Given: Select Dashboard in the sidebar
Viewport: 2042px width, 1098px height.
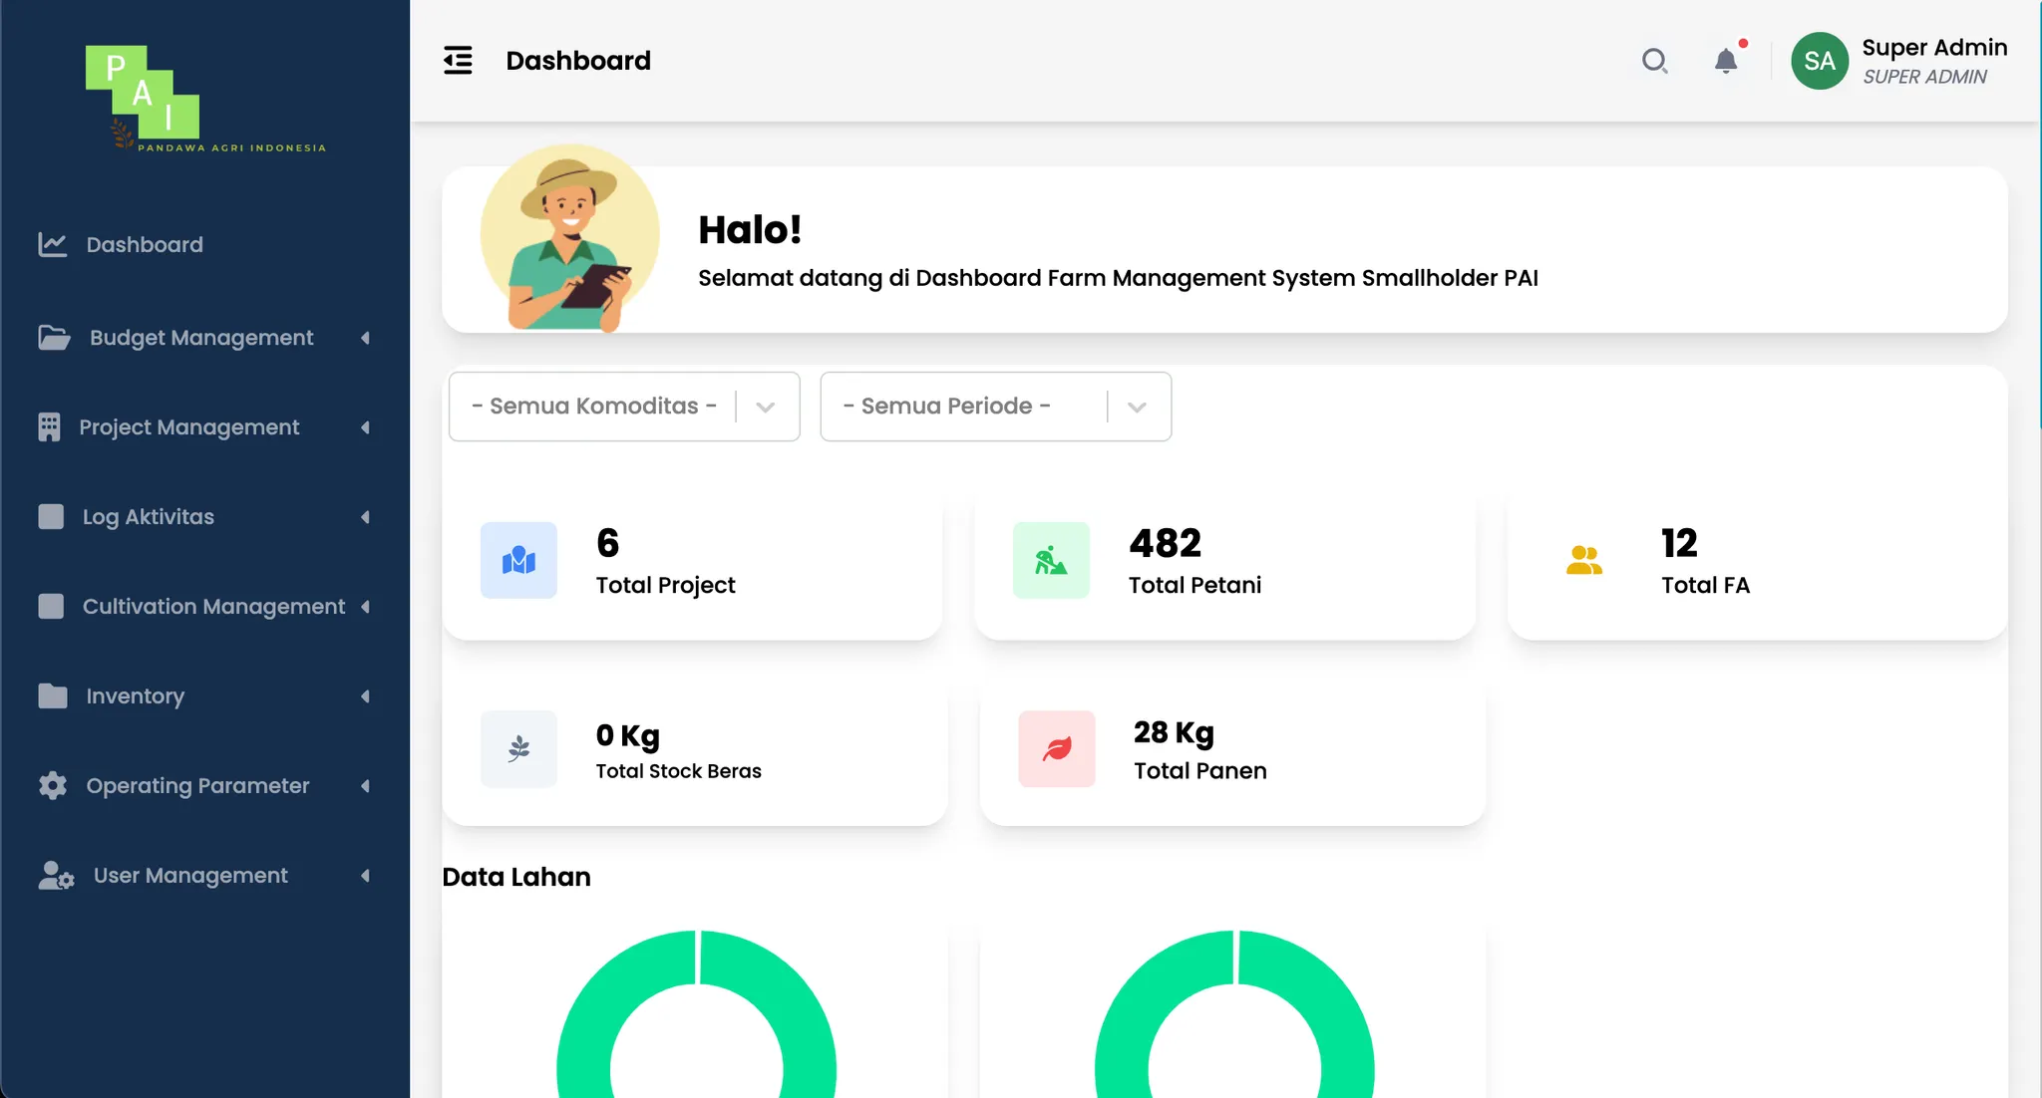Looking at the screenshot, I should (x=145, y=244).
